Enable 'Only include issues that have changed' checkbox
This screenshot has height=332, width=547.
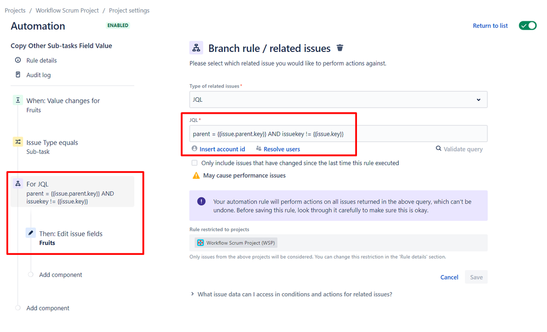tap(194, 162)
